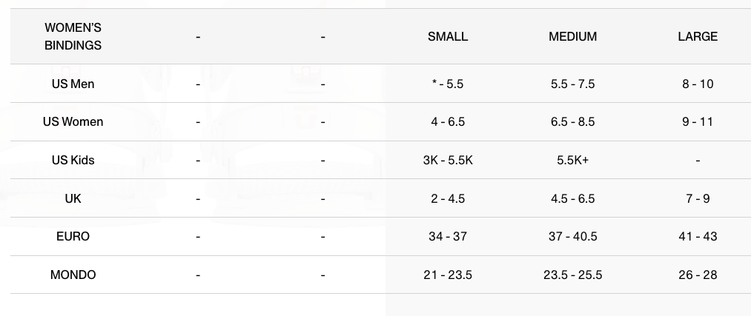This screenshot has width=751, height=316.
Task: Click the MONDO row label
Action: pyautogui.click(x=73, y=275)
